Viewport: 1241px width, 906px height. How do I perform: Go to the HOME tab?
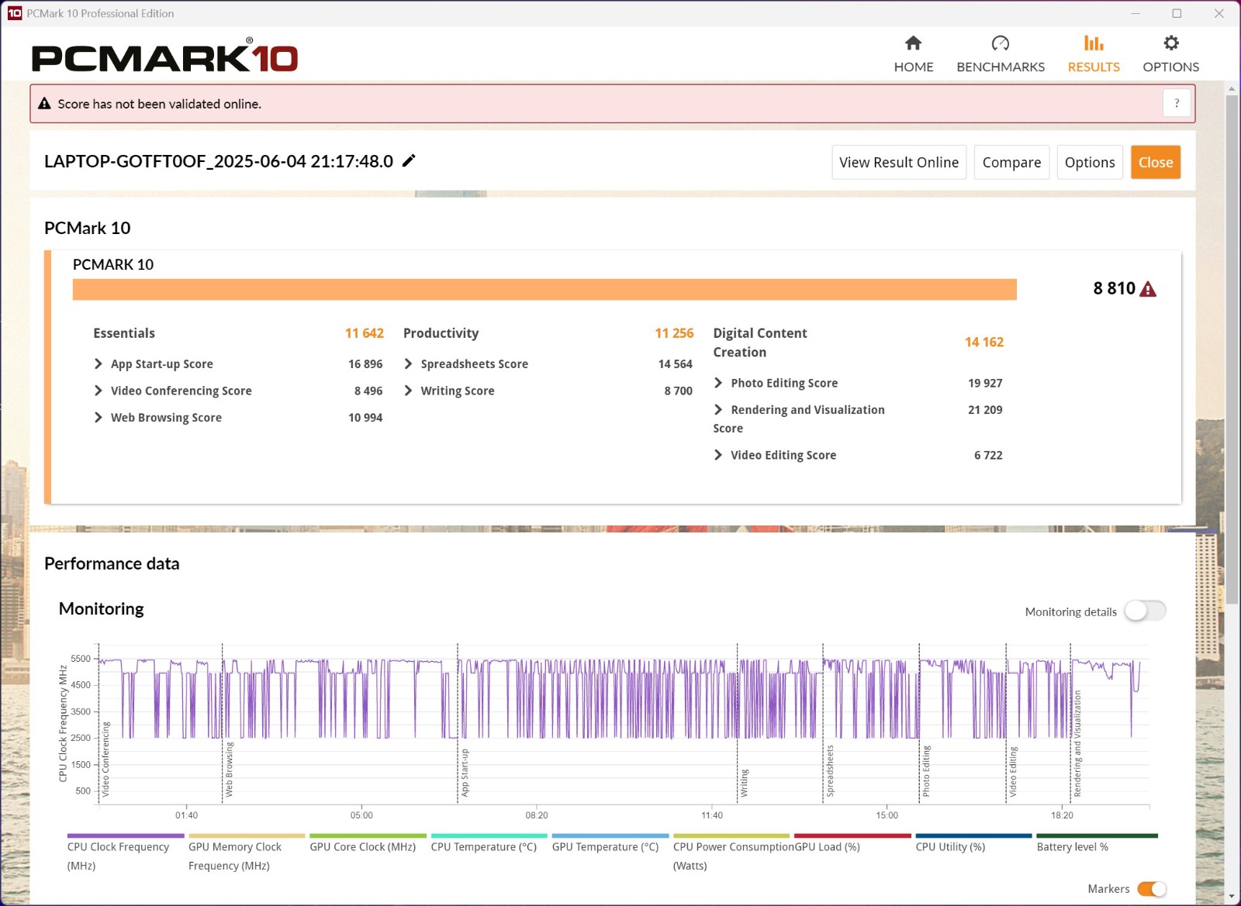point(913,67)
